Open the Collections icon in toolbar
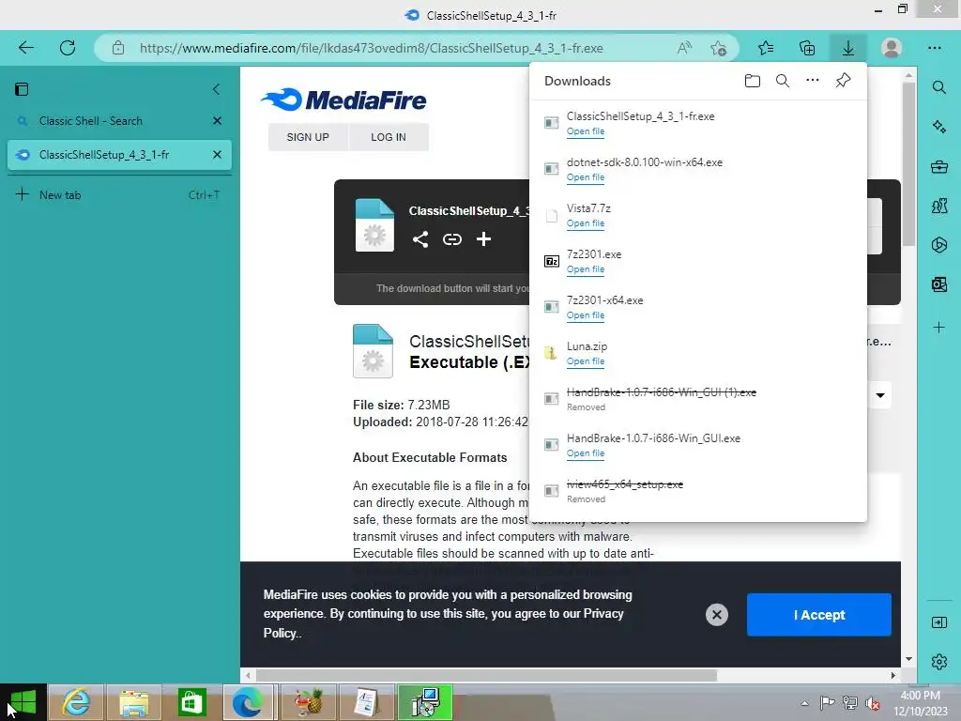Screen dimensions: 961x721 [807, 48]
